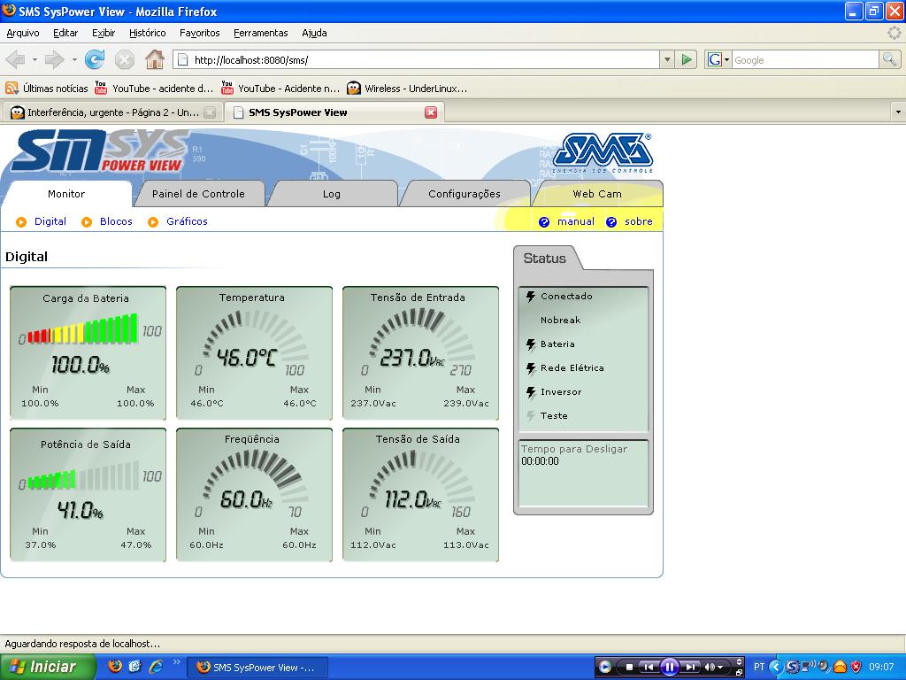Open the YouTube - acidente d... bookmark
The image size is (906, 680).
tap(154, 89)
